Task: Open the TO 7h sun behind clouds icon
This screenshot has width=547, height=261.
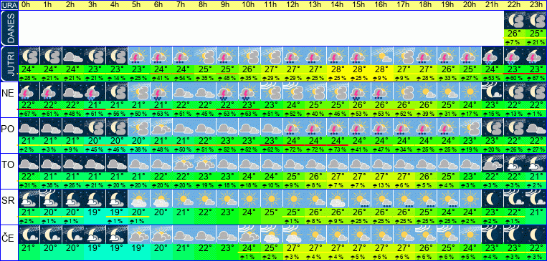Action: tap(183, 163)
